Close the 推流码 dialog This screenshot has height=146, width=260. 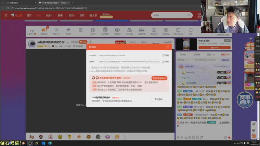click(168, 47)
